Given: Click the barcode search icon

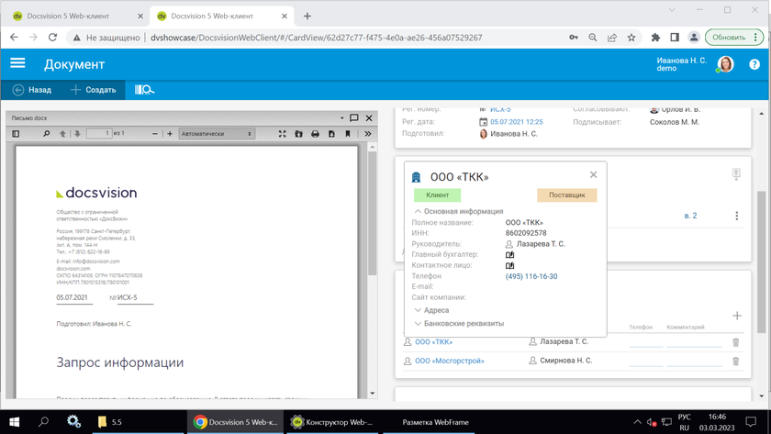Looking at the screenshot, I should [144, 90].
